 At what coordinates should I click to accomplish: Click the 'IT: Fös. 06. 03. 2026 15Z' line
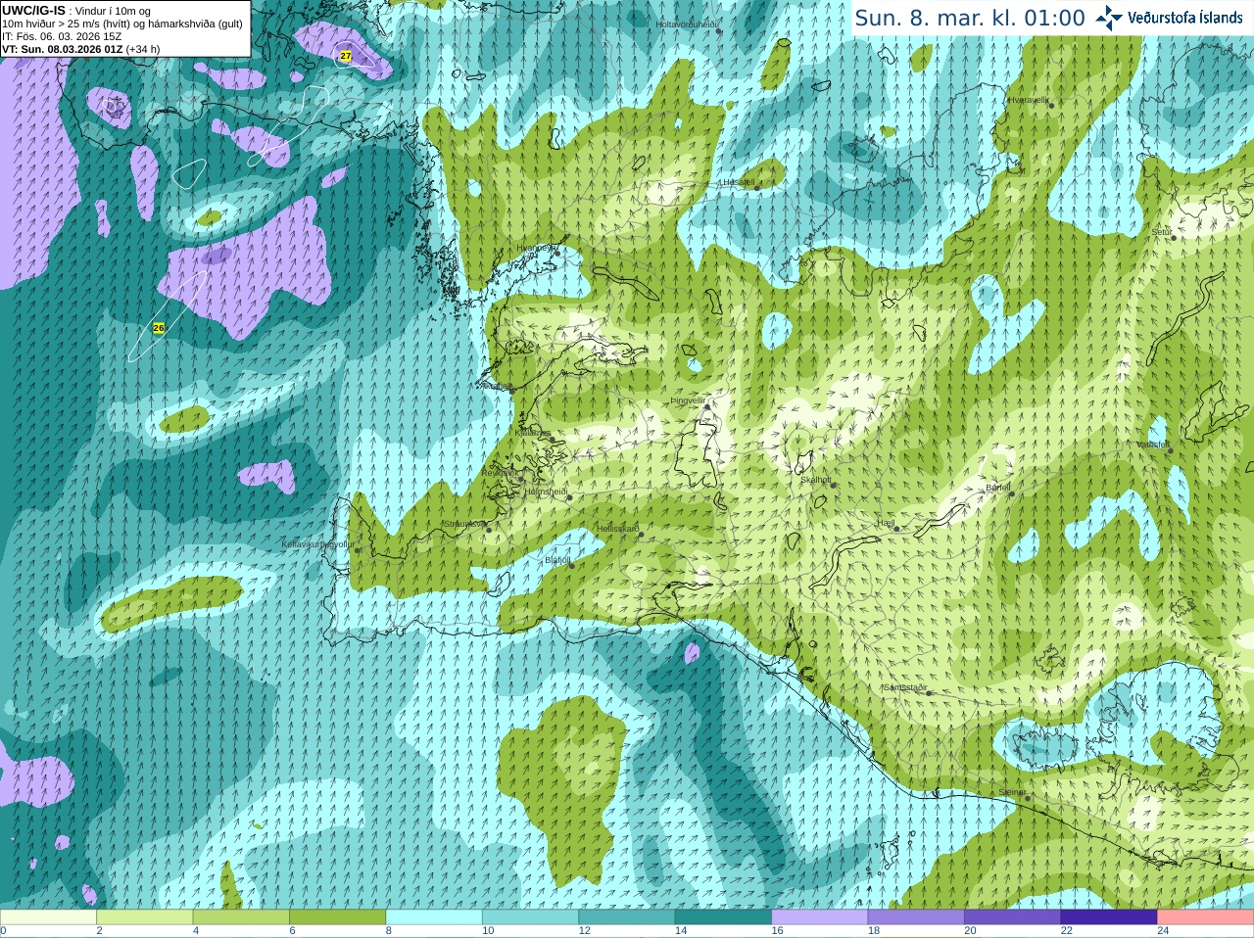point(62,36)
